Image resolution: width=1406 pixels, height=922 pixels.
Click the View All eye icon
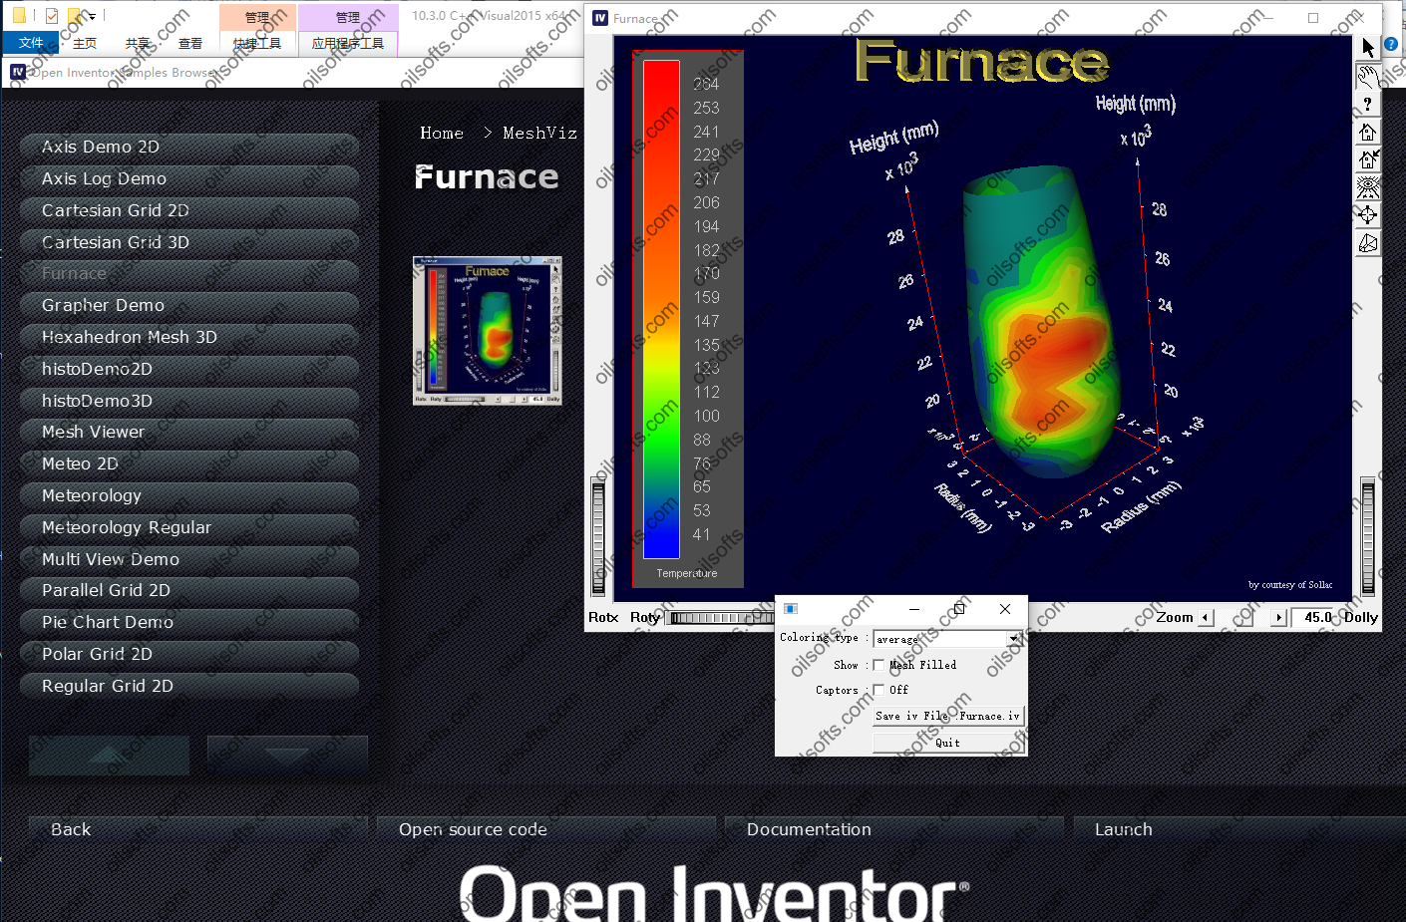click(x=1367, y=187)
